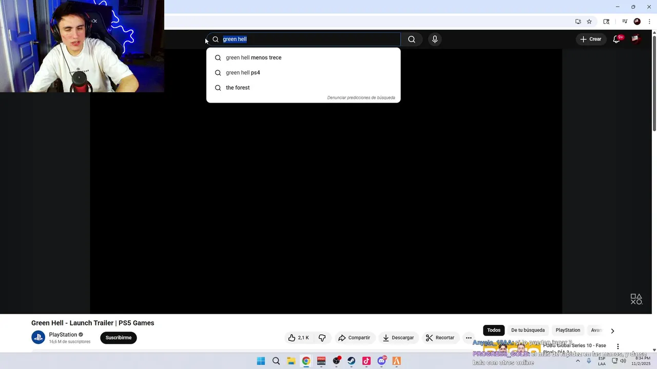Show more filter chips with arrow

[x=612, y=331]
